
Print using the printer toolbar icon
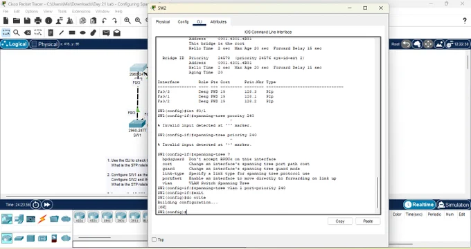(x=38, y=21)
